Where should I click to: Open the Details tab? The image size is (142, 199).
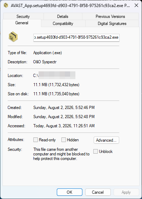click(63, 17)
